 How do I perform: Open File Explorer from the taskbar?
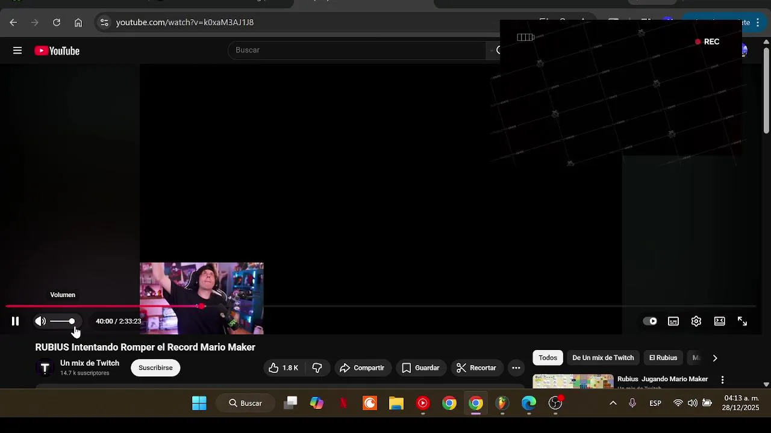[x=396, y=403]
